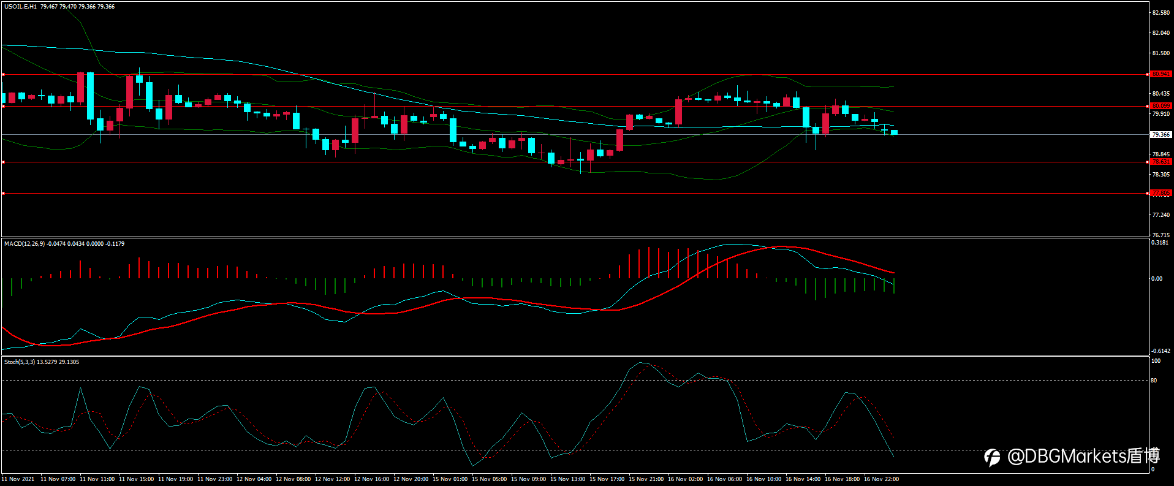The image size is (1174, 486).
Task: Click the MACD scale value 0.3181
Action: click(x=1160, y=243)
